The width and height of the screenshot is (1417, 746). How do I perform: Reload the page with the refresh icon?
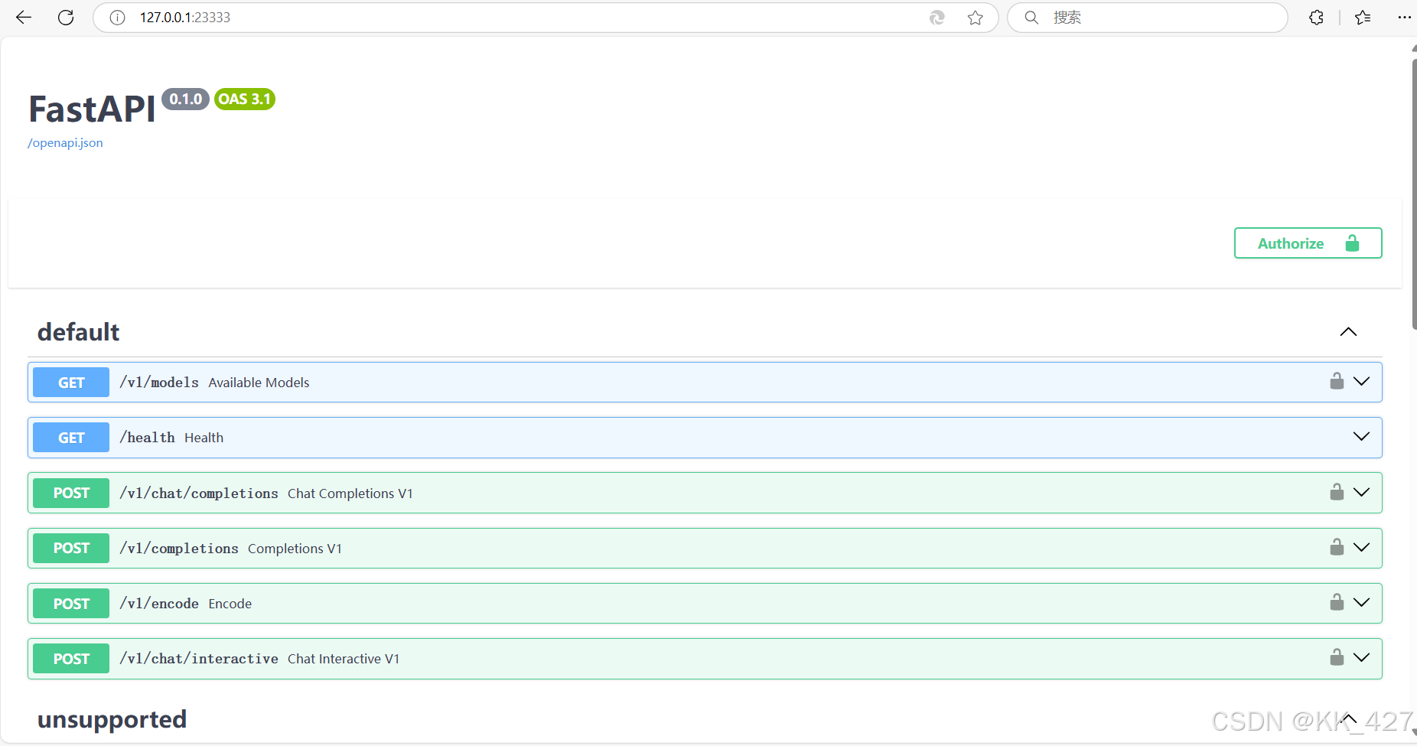(66, 18)
